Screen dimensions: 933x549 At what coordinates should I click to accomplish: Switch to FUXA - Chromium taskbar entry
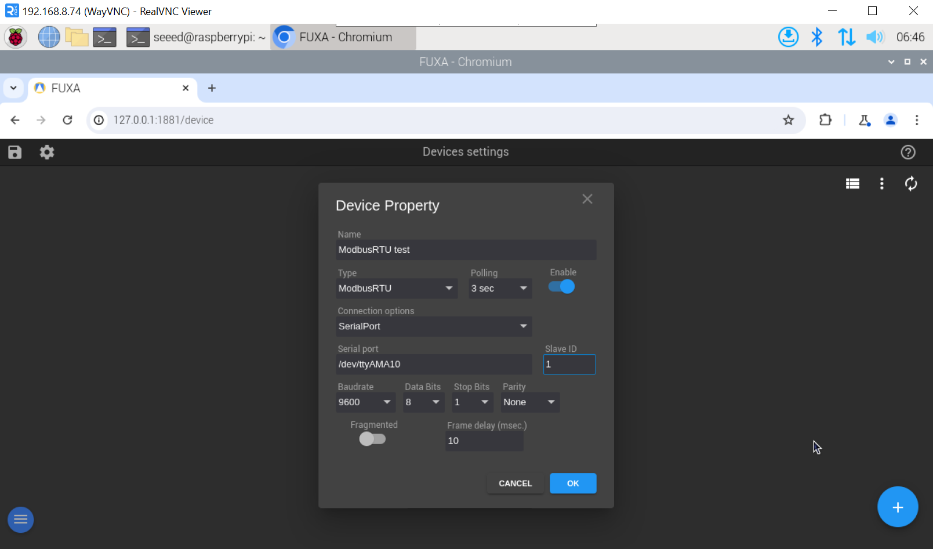tap(343, 37)
